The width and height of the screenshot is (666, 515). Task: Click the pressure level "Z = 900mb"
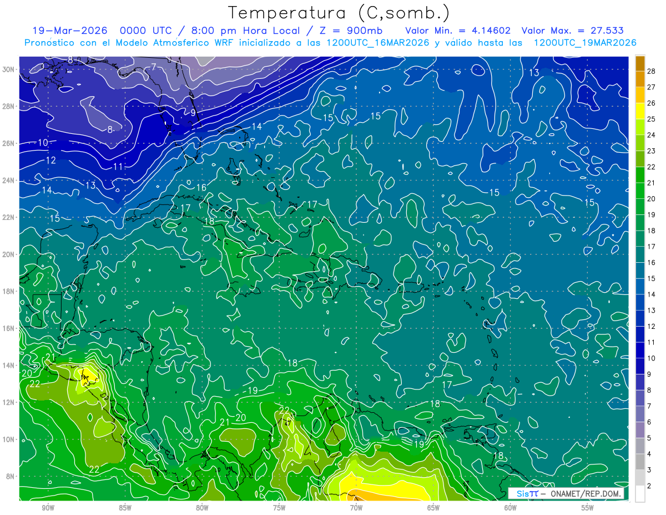coord(350,31)
